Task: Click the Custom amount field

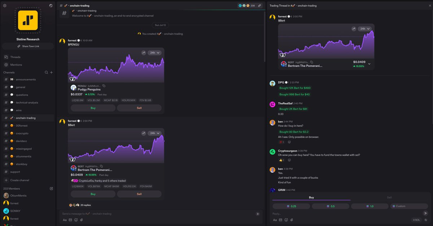Action: click(x=409, y=206)
